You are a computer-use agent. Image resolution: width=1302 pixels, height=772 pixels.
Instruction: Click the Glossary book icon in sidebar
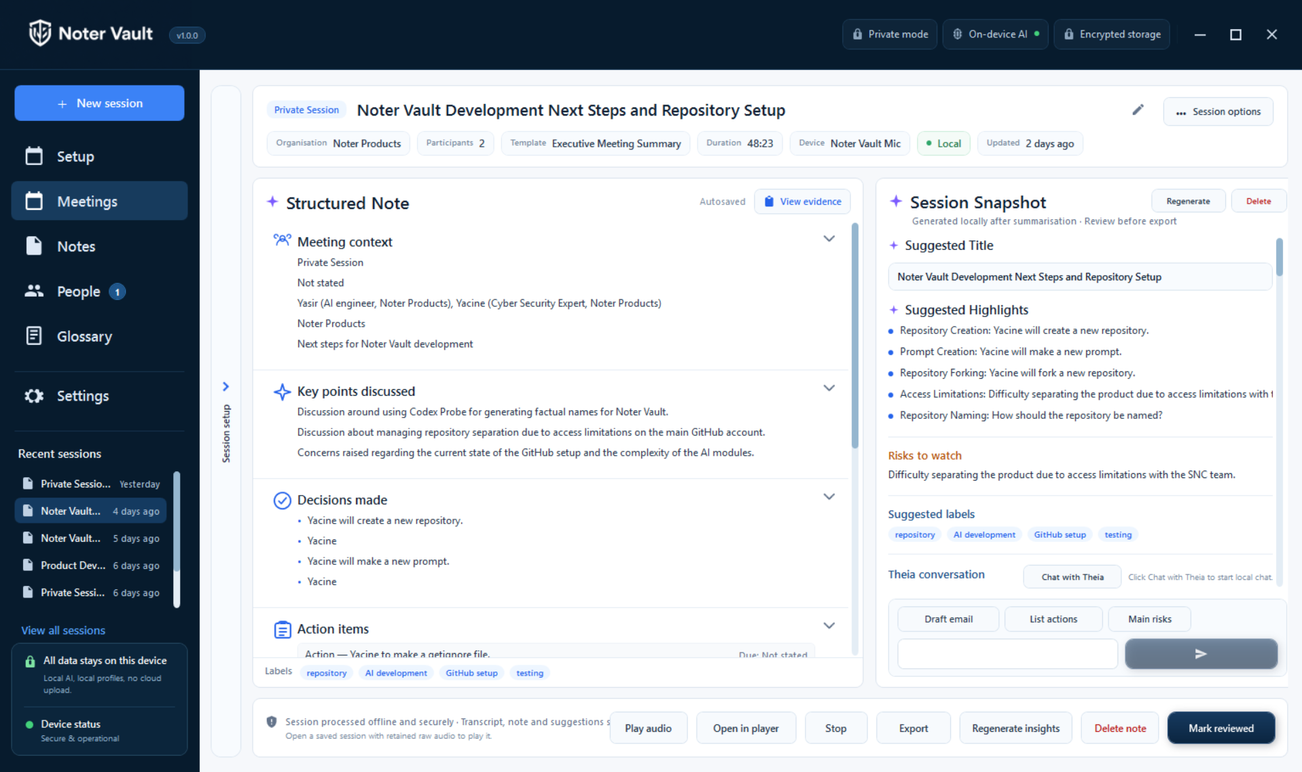(x=34, y=336)
